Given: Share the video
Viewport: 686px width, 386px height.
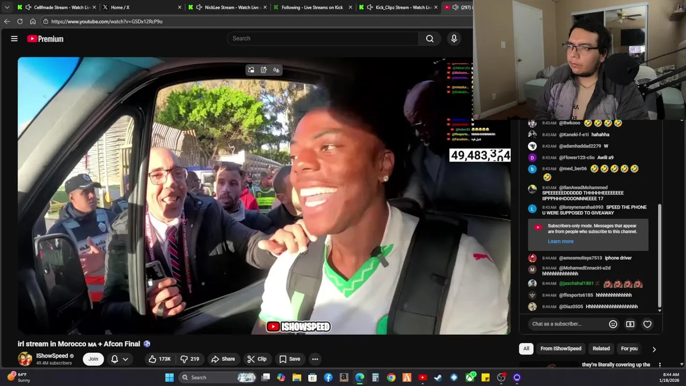Looking at the screenshot, I should coord(223,359).
